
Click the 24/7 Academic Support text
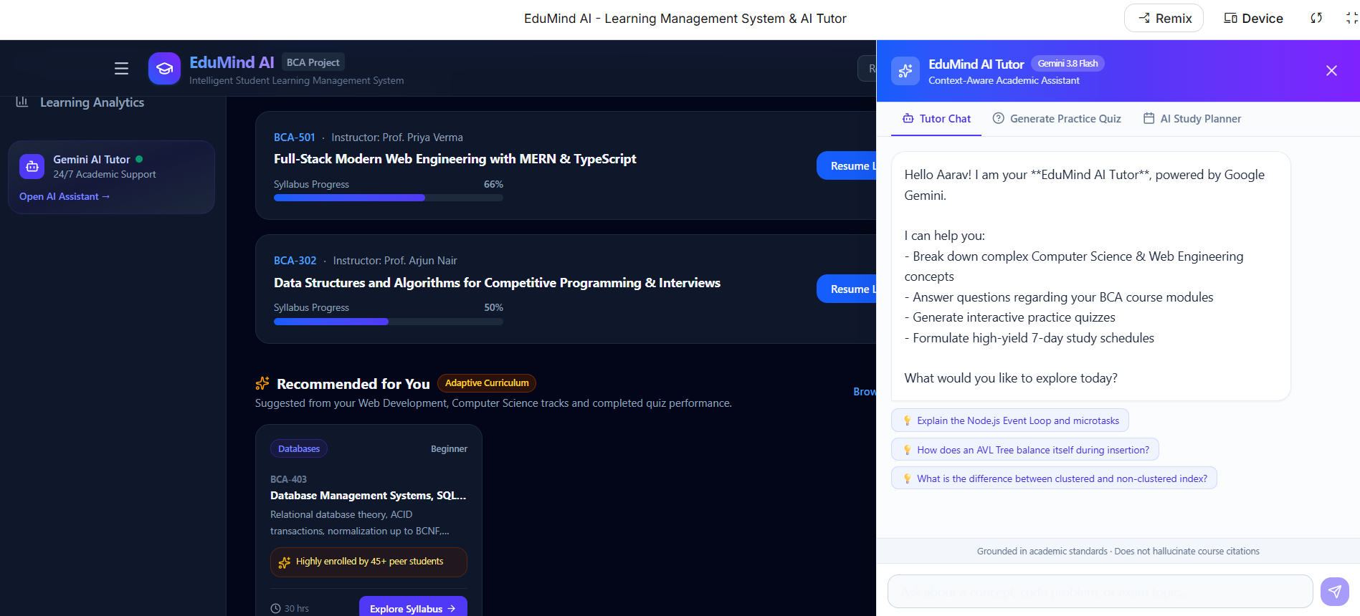coord(105,174)
